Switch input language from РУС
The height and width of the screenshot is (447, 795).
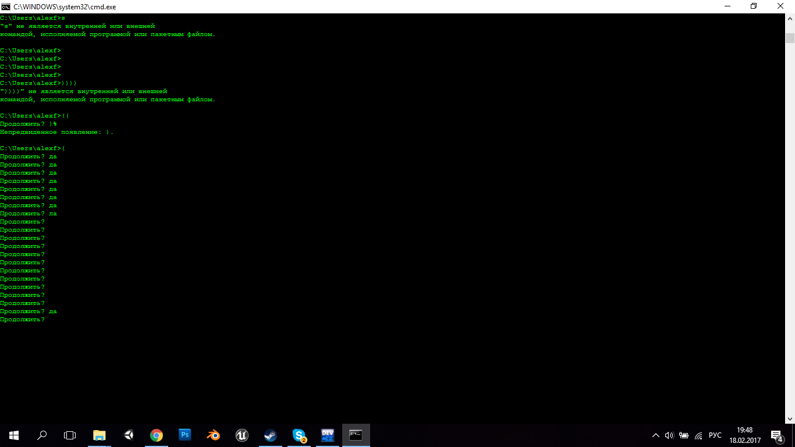click(715, 435)
